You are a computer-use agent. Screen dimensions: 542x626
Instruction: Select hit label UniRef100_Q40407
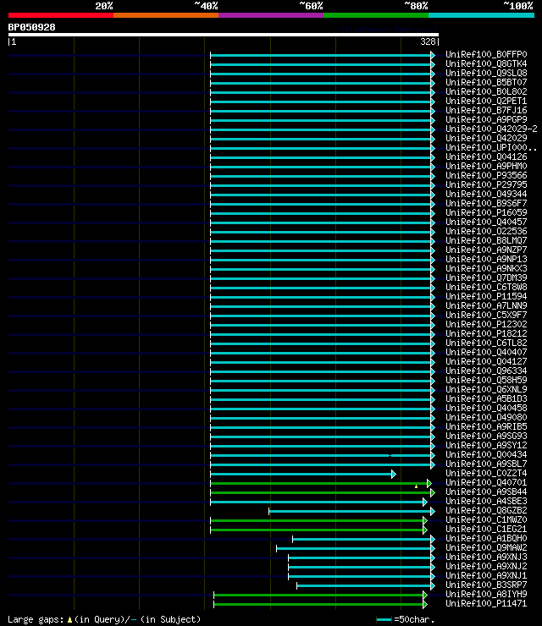coord(486,353)
